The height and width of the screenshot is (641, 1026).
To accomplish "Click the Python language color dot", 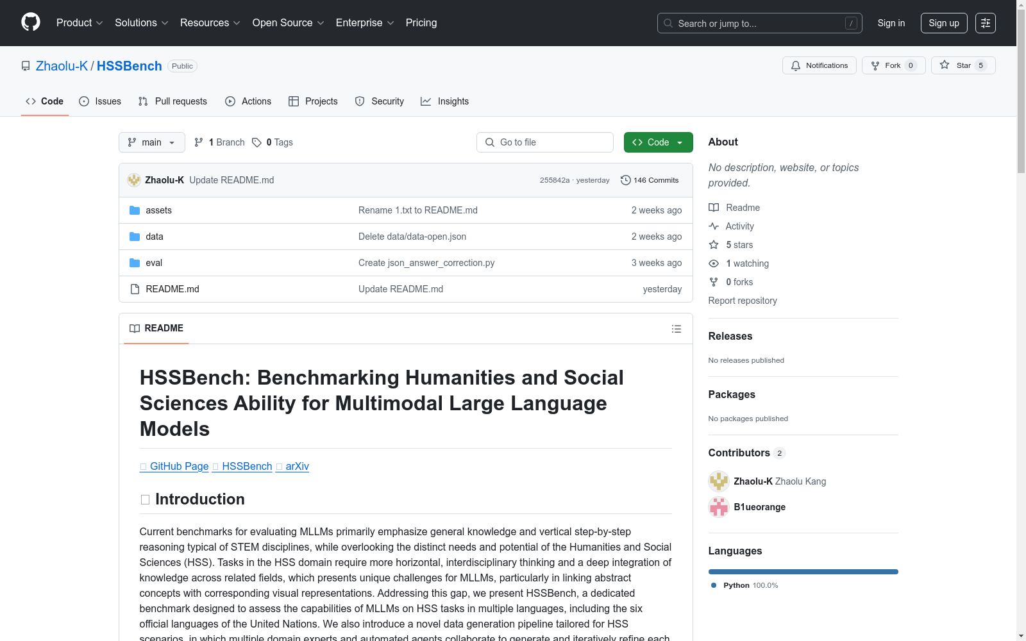I will point(714,585).
